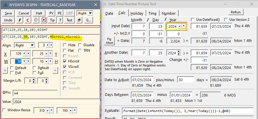Click the Evaluate expression input field
The image size is (258, 119).
click(x=188, y=111)
